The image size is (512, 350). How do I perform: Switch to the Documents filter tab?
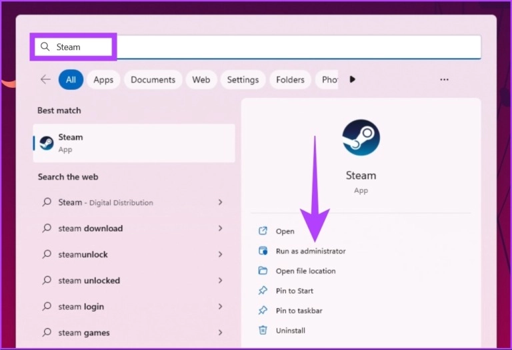153,80
